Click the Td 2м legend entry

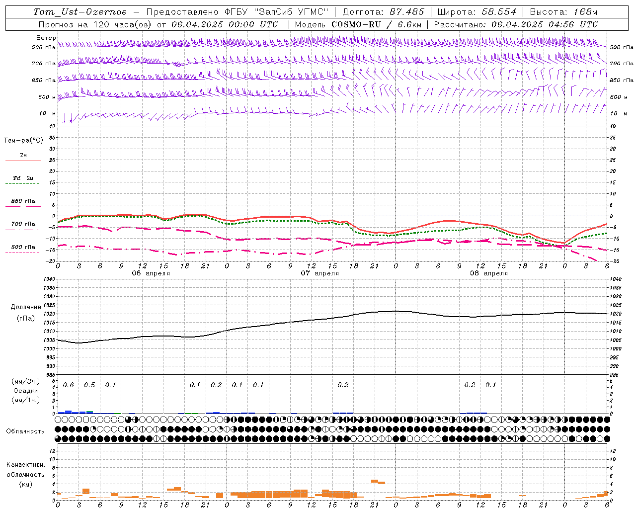[23, 178]
